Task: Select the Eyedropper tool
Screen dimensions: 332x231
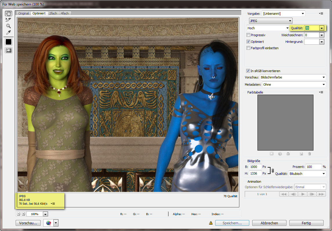Action: (x=8, y=32)
